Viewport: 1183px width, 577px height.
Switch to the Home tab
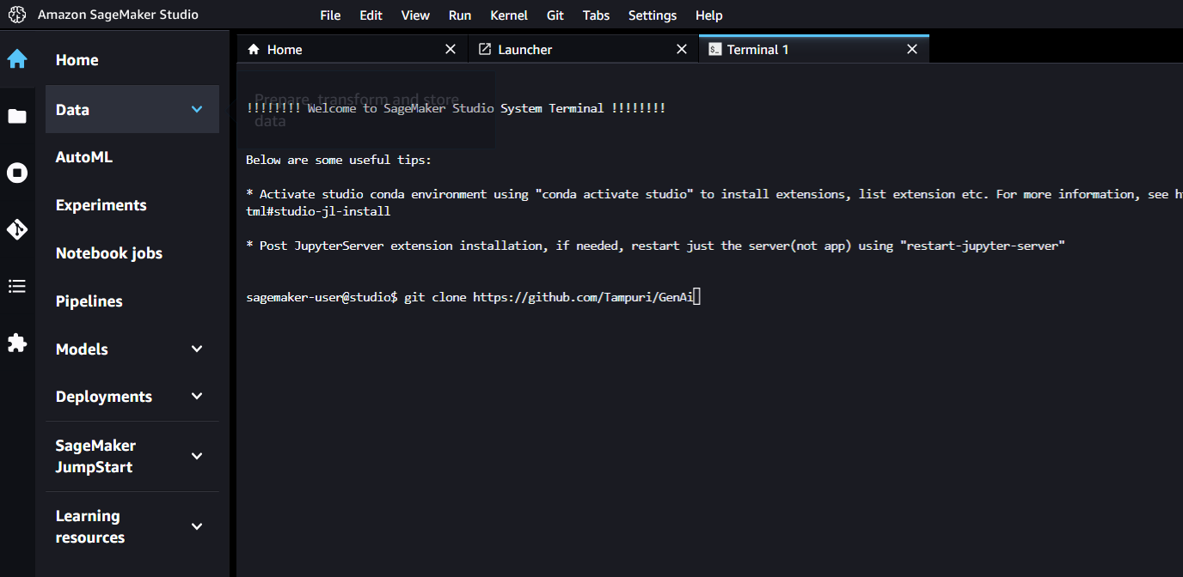(352, 49)
